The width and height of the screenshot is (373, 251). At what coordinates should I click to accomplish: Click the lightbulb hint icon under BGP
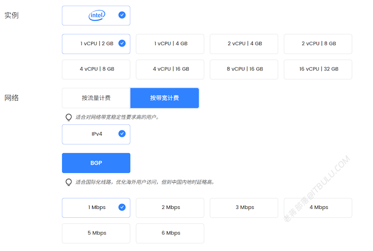pos(68,182)
